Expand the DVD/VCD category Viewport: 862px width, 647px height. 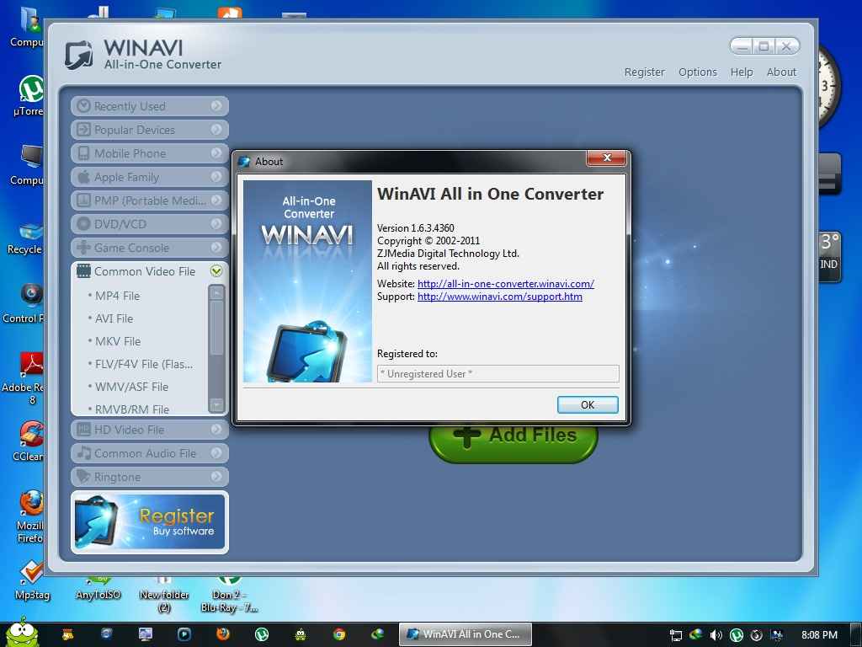pos(150,224)
